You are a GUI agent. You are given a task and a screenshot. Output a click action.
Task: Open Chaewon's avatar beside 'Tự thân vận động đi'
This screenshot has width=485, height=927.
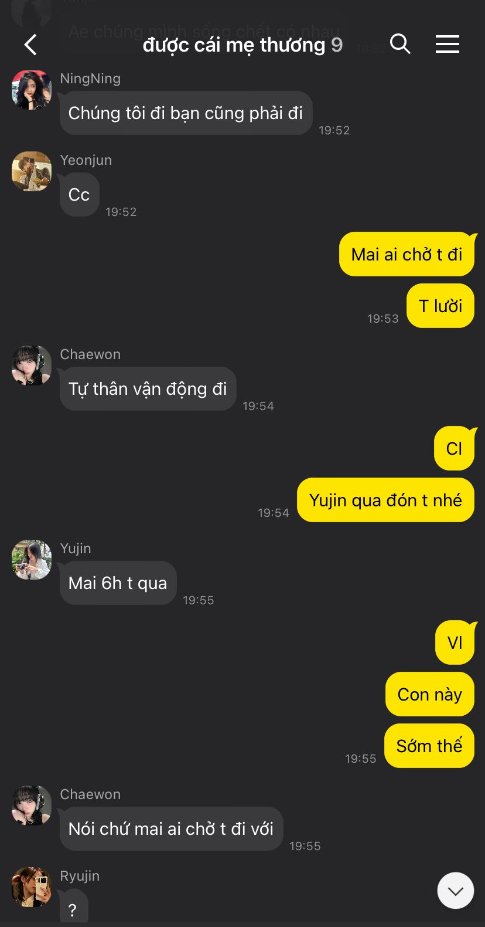tap(32, 366)
